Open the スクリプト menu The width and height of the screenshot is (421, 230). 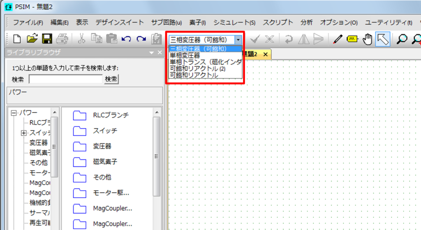[278, 23]
